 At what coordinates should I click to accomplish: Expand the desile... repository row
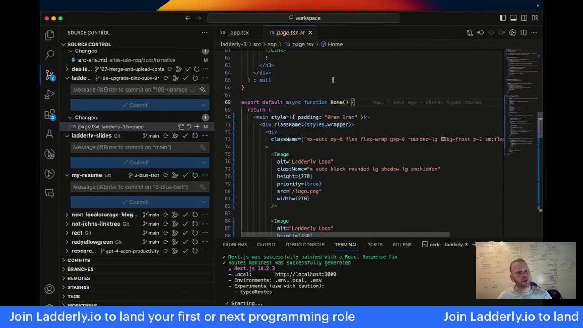pyautogui.click(x=67, y=69)
